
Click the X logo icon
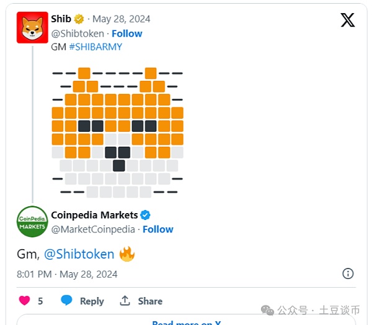click(348, 20)
